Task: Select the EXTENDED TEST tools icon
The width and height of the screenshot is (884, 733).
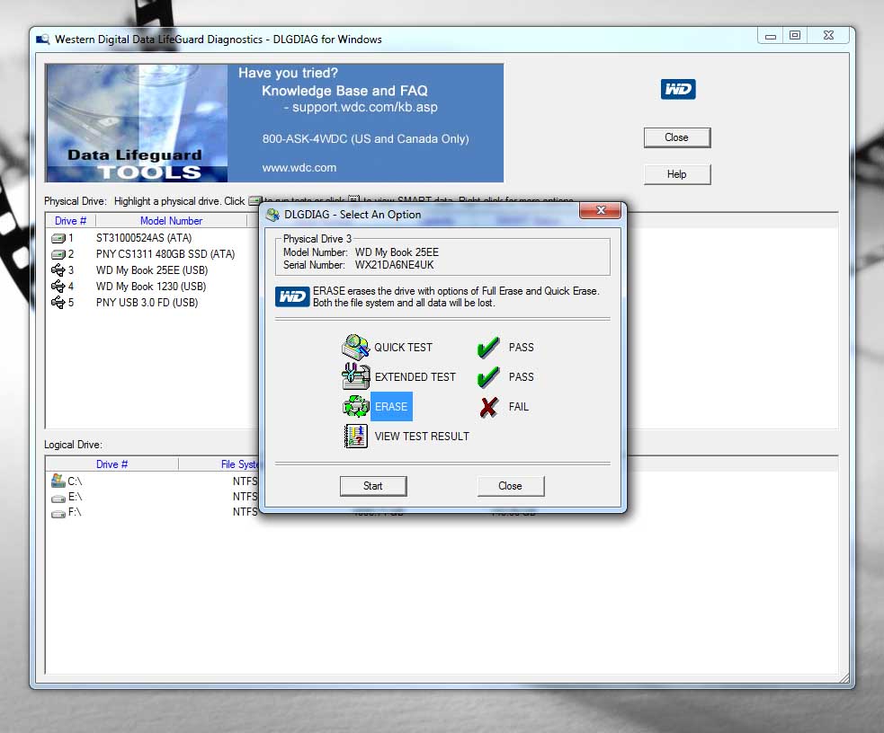Action: click(x=355, y=376)
